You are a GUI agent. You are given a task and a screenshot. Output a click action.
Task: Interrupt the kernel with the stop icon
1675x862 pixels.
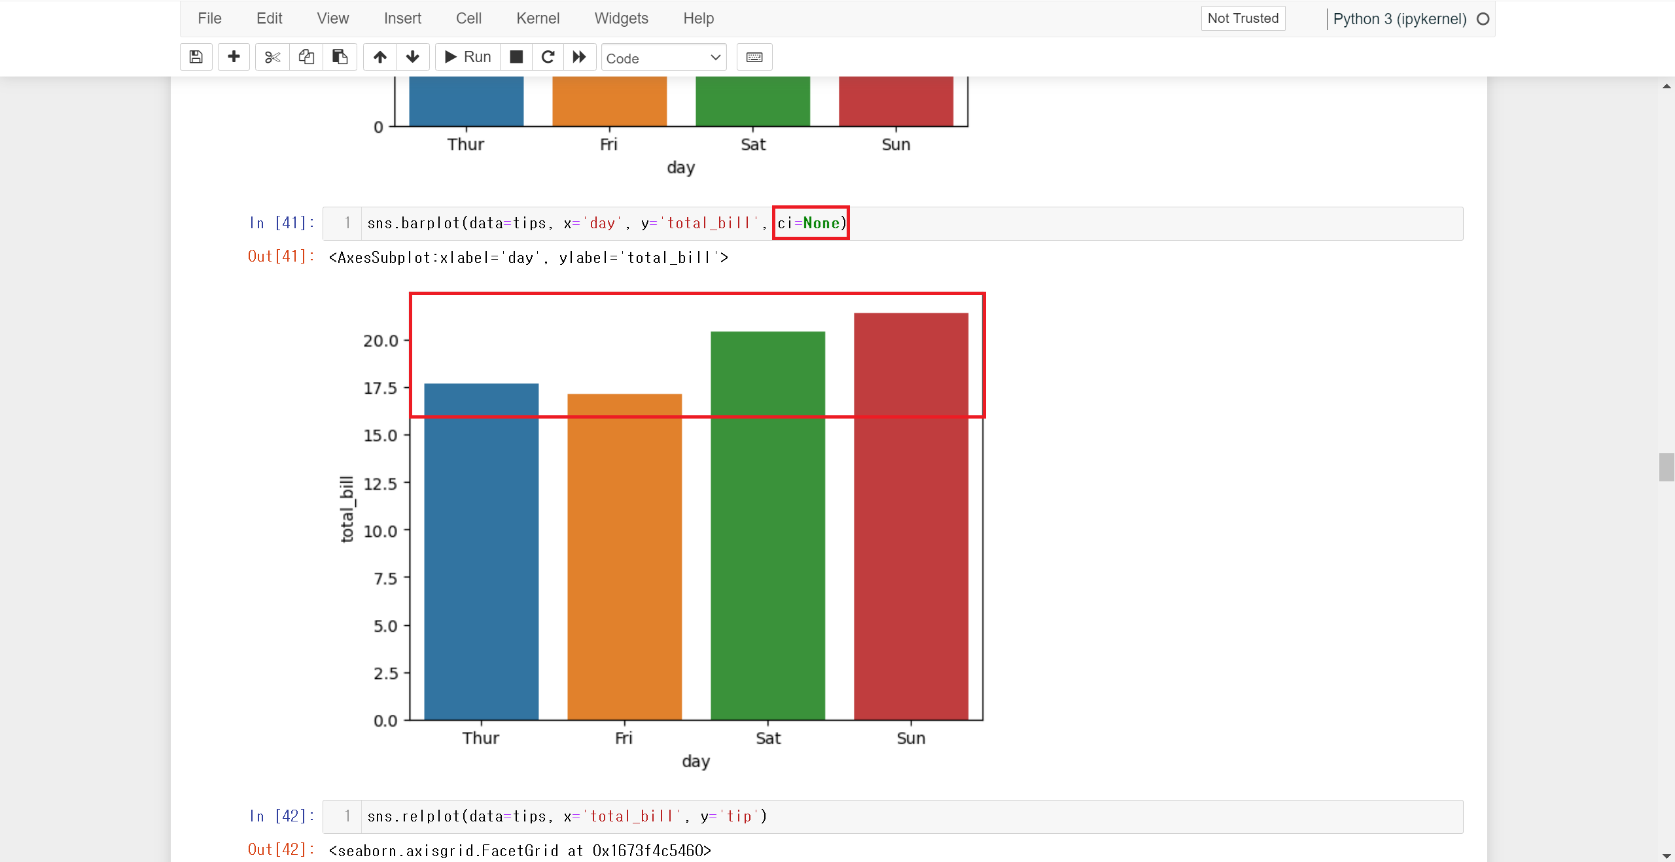[x=516, y=57]
